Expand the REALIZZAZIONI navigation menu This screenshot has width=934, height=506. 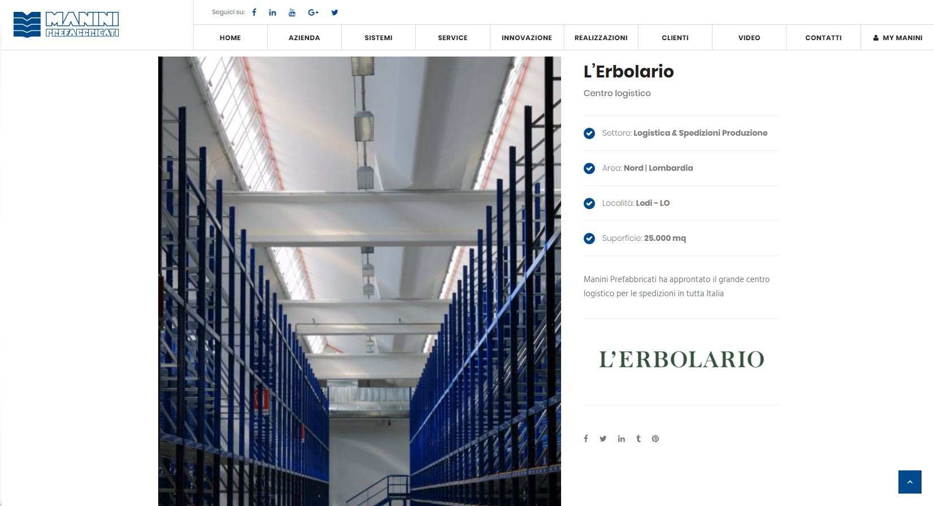(601, 38)
